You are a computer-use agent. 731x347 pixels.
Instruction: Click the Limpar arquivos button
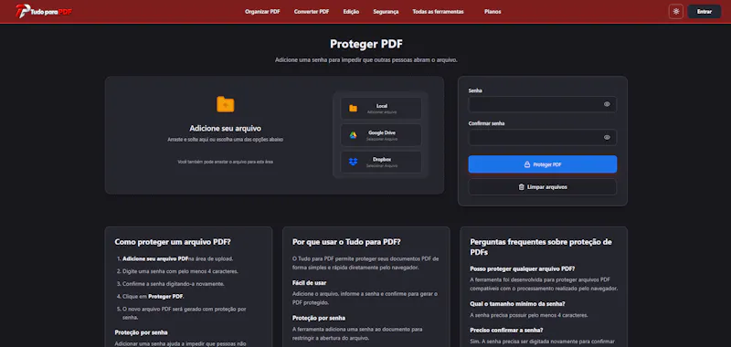point(542,187)
